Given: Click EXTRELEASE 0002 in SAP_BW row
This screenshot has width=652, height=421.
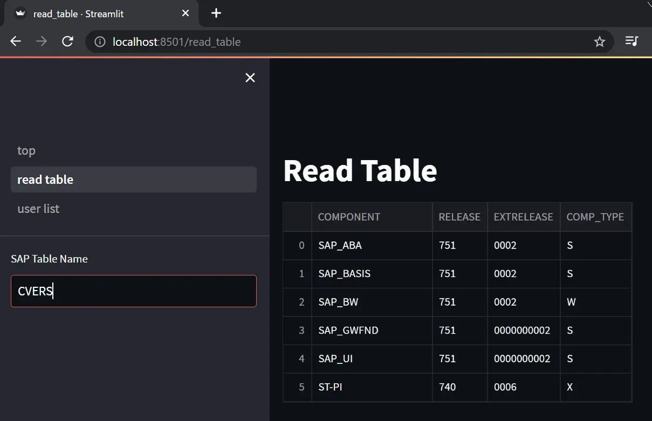Looking at the screenshot, I should (x=524, y=302).
